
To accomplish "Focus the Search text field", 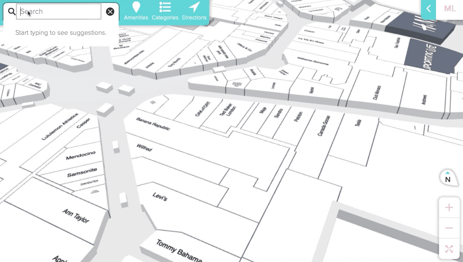I will click(59, 12).
